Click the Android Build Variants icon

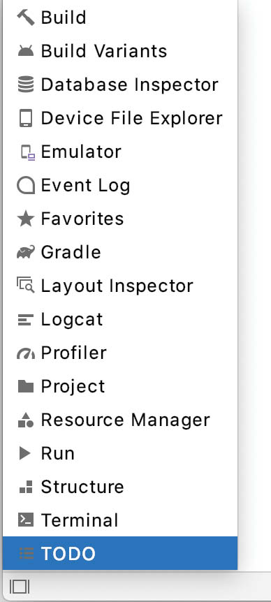click(x=26, y=51)
